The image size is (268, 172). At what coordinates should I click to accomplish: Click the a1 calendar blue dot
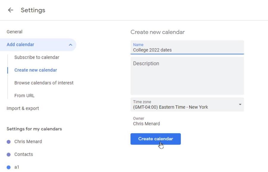8,167
